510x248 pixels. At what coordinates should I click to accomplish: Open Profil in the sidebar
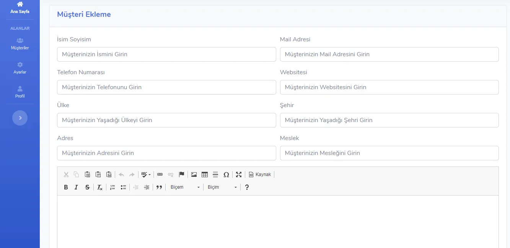click(x=20, y=92)
